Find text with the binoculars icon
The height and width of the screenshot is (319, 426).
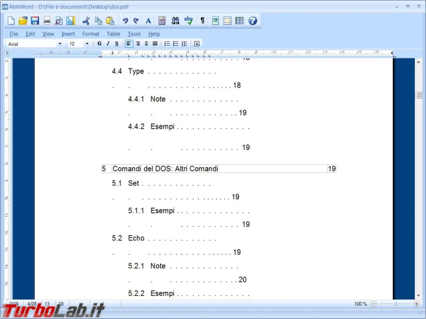click(175, 21)
